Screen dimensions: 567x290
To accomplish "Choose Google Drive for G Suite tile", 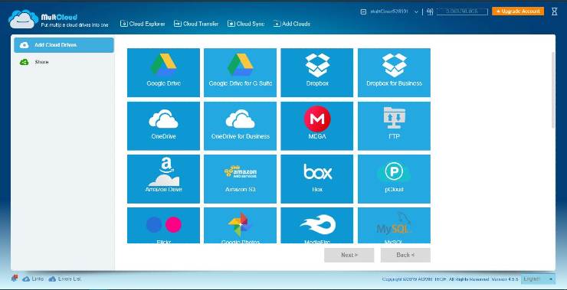I will 240,73.
